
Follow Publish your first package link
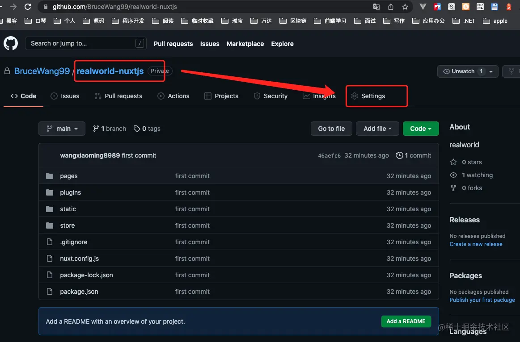click(482, 300)
